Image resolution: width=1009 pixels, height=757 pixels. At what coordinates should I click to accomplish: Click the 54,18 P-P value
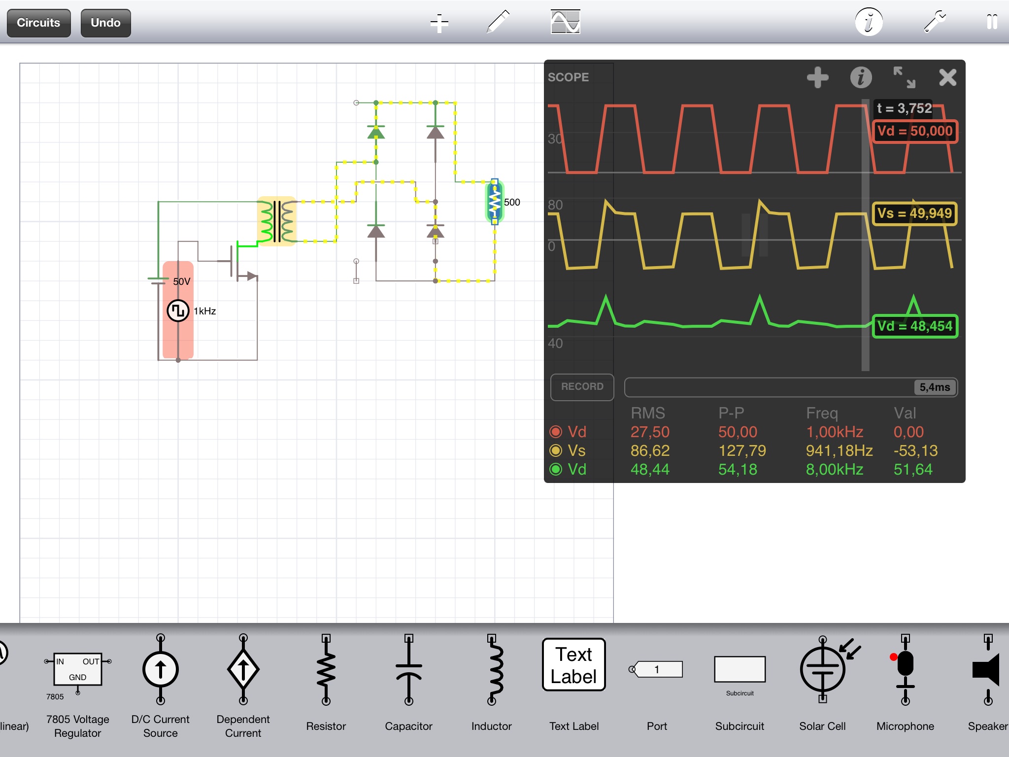pos(738,469)
